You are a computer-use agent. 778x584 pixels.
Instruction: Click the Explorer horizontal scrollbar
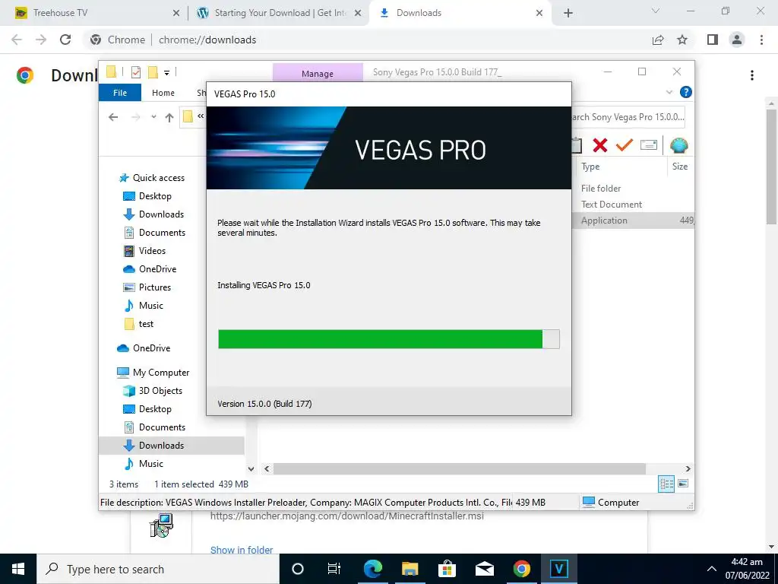[460, 468]
